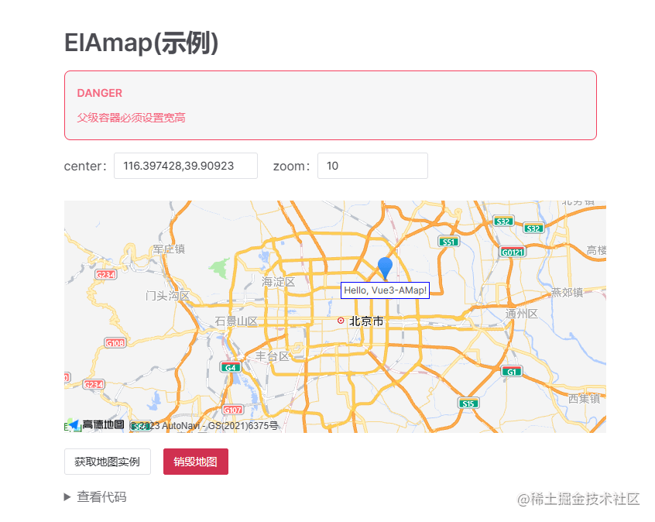Select the center coordinates input field
Image resolution: width=655 pixels, height=522 pixels.
[185, 166]
